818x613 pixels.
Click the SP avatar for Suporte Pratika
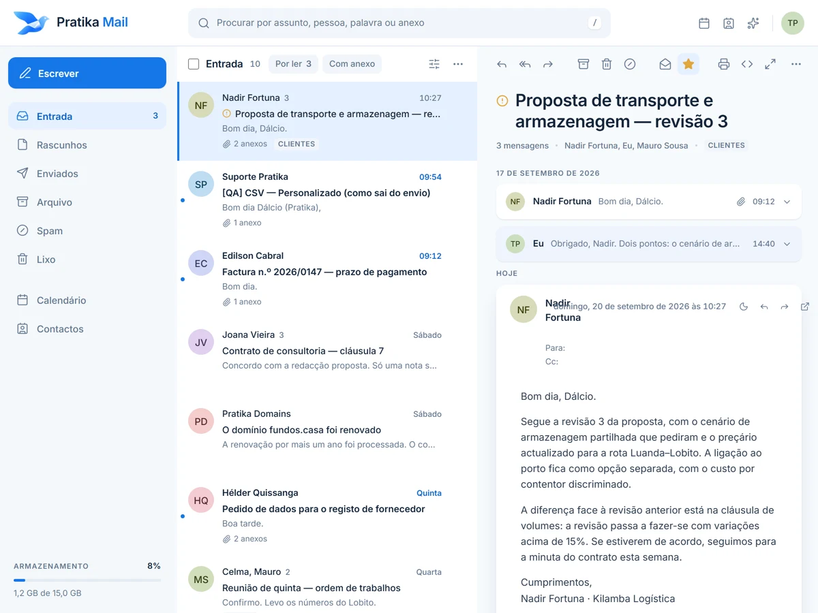point(201,184)
